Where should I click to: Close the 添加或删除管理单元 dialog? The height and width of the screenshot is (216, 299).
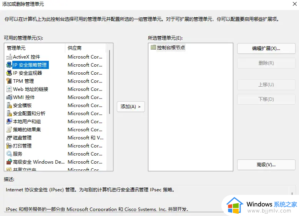tap(295, 4)
